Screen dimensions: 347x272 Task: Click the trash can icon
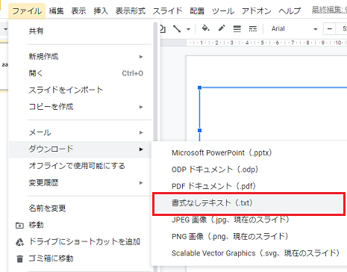[19, 259]
